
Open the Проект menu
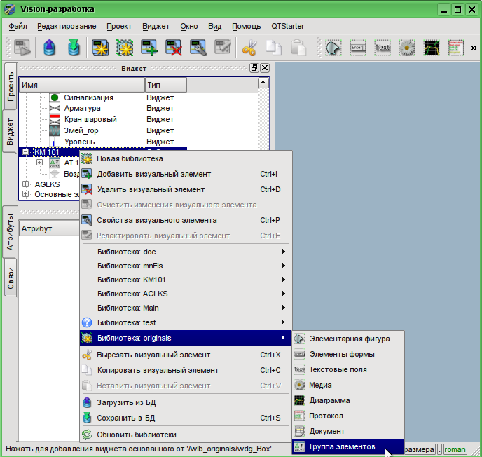119,26
